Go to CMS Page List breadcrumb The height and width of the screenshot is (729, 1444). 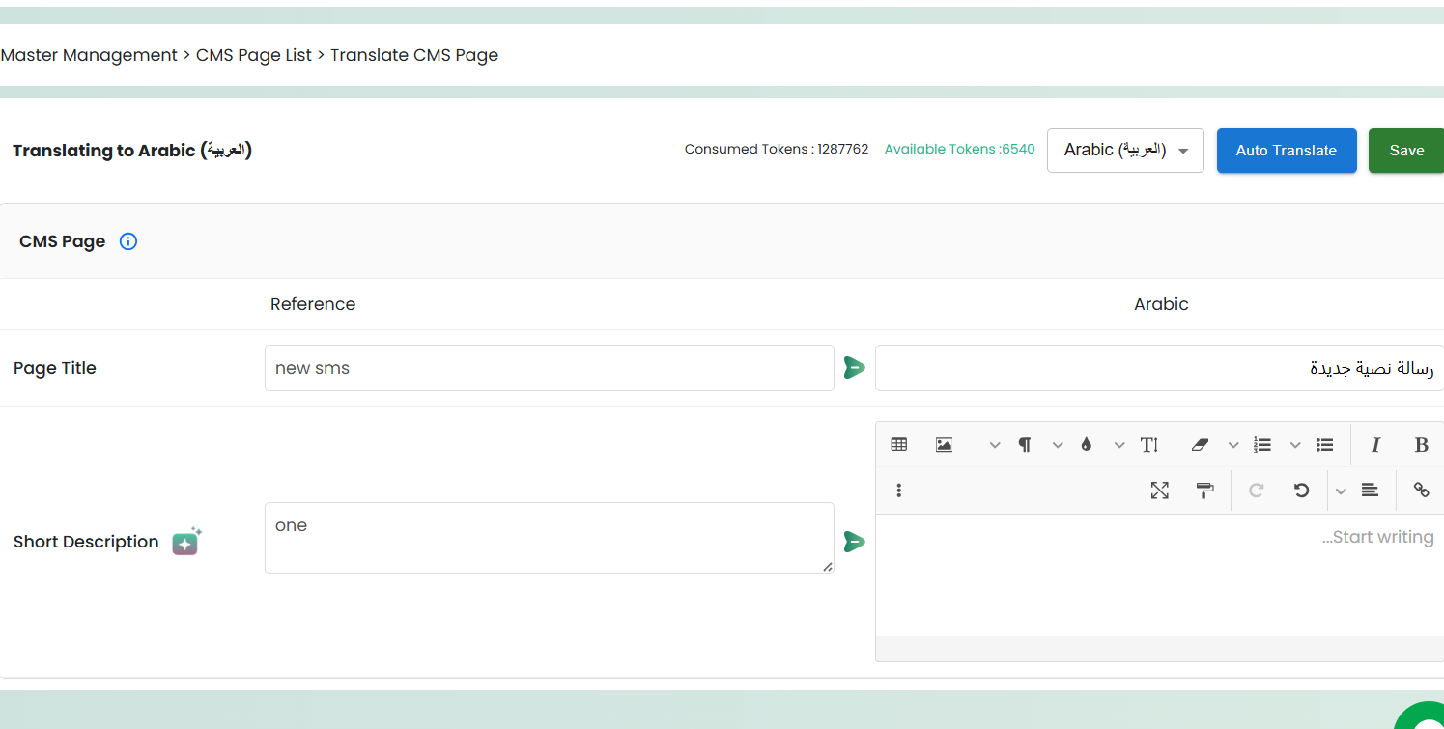254,55
